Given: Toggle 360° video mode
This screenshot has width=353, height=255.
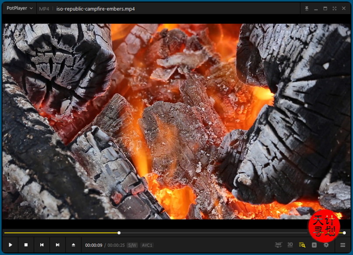Looking at the screenshot, I should click(x=278, y=244).
